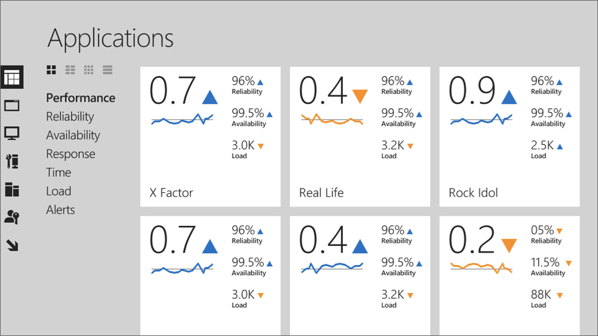Switch to medium tiles view
The height and width of the screenshot is (336, 598).
click(70, 70)
